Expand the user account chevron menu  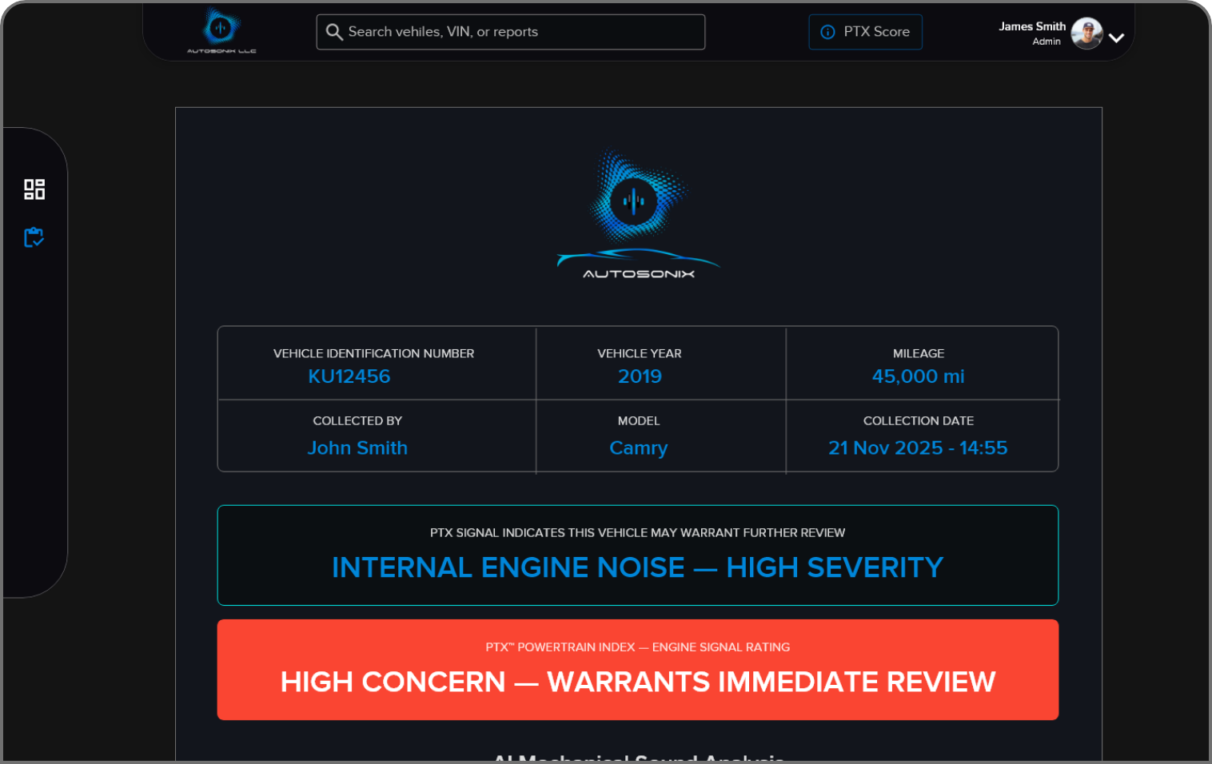point(1117,38)
